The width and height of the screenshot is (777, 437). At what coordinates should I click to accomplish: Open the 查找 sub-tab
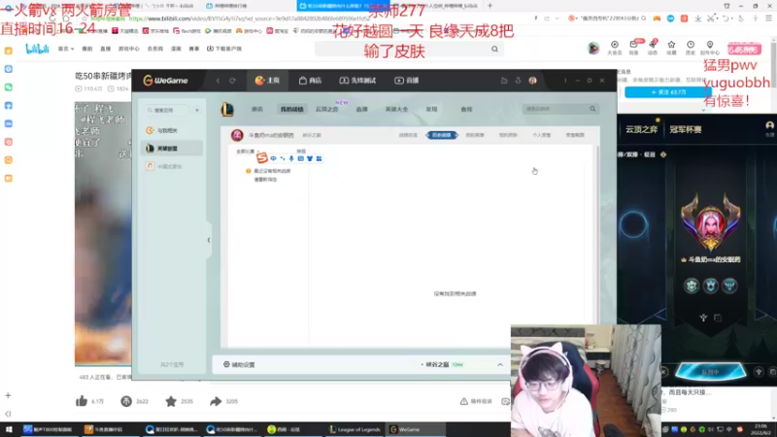[x=466, y=109]
